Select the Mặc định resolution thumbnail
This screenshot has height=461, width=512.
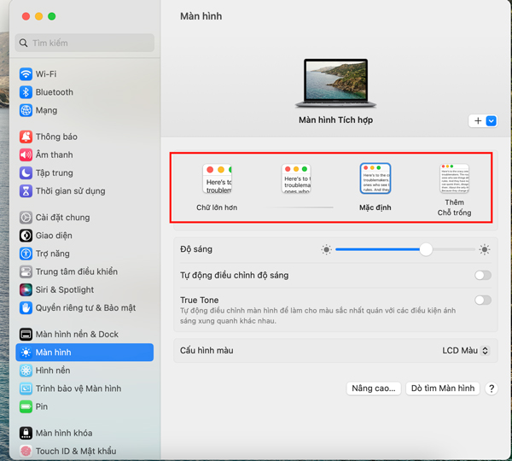375,178
